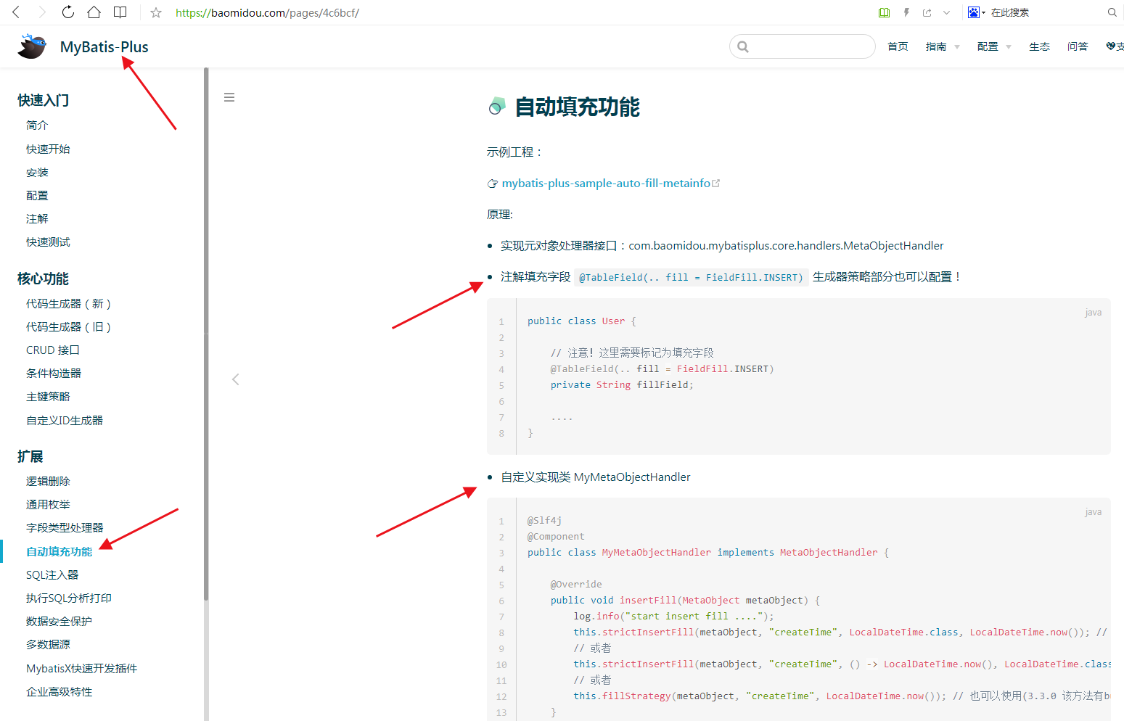Open CRUD 接口 in the sidebar
This screenshot has width=1124, height=721.
tap(53, 350)
